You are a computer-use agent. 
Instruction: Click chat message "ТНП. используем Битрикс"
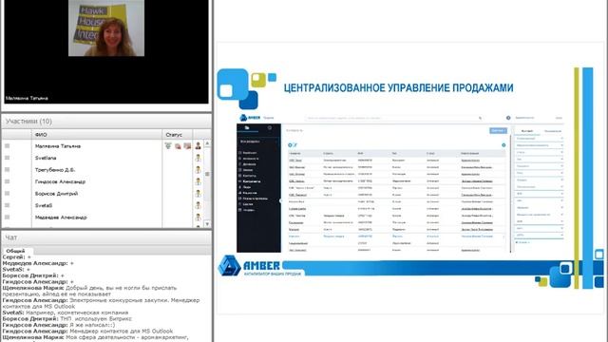click(96, 319)
